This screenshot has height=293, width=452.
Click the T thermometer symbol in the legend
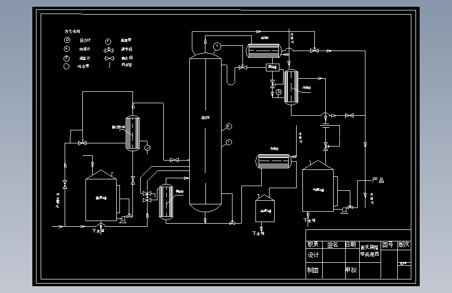click(x=108, y=42)
